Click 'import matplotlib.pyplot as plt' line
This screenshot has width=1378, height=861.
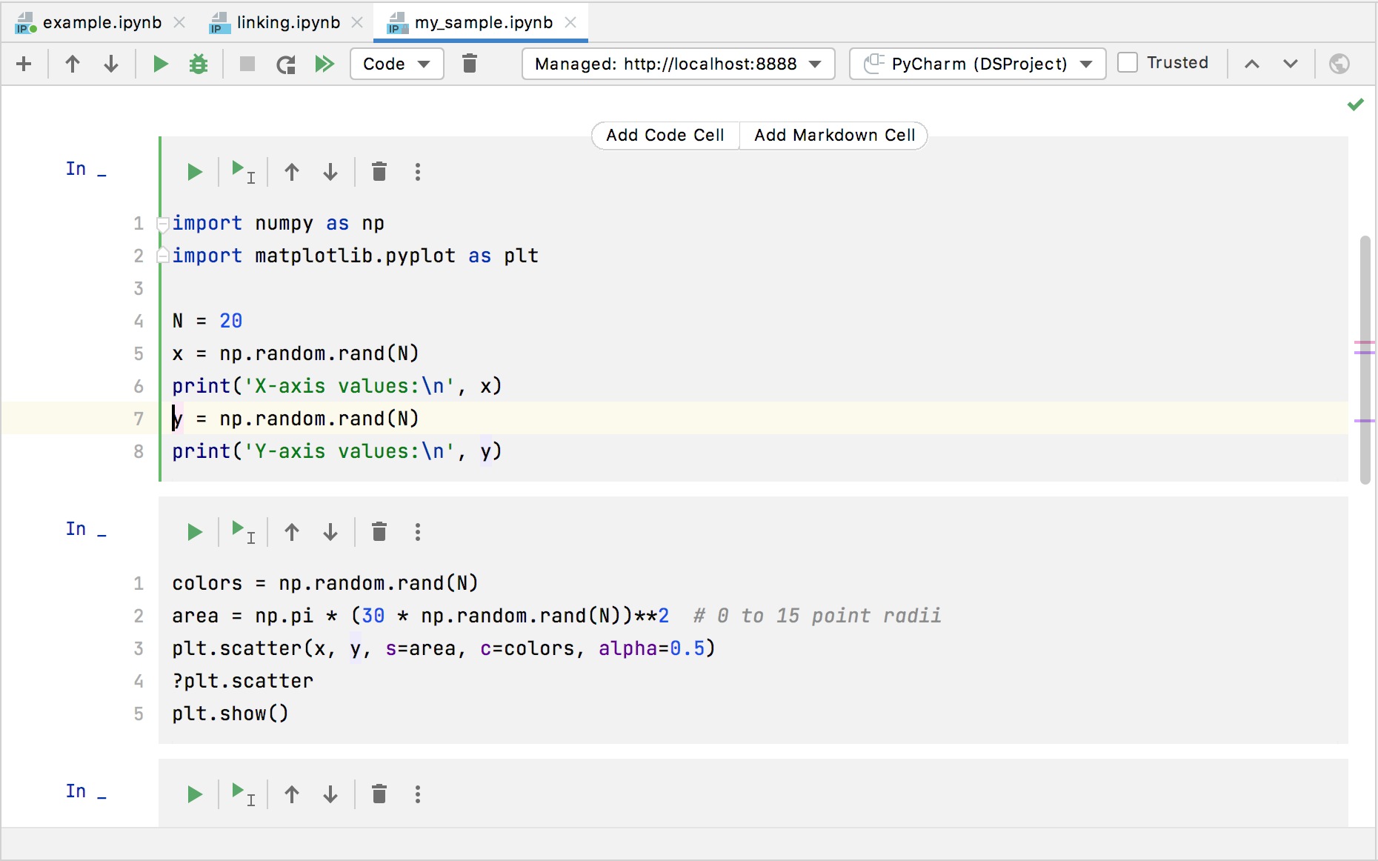(x=356, y=256)
